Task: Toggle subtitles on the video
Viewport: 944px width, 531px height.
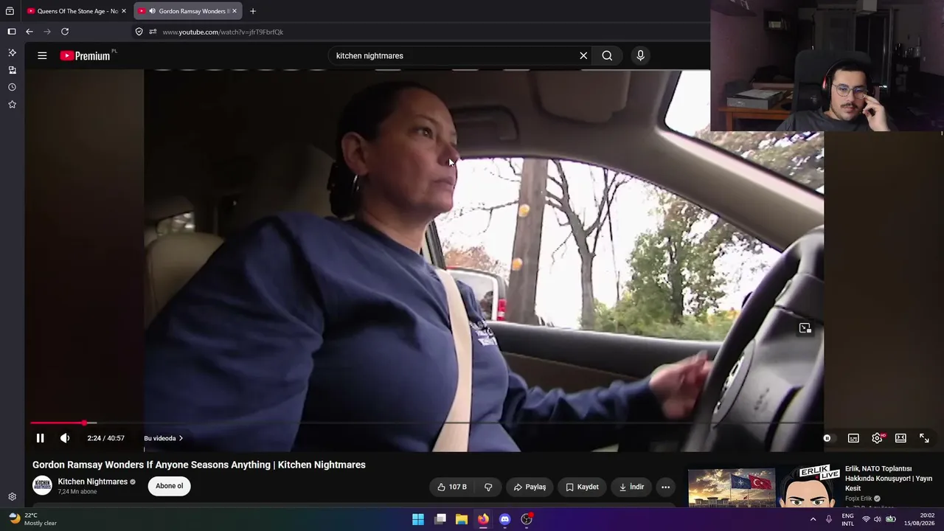Action: pyautogui.click(x=853, y=438)
